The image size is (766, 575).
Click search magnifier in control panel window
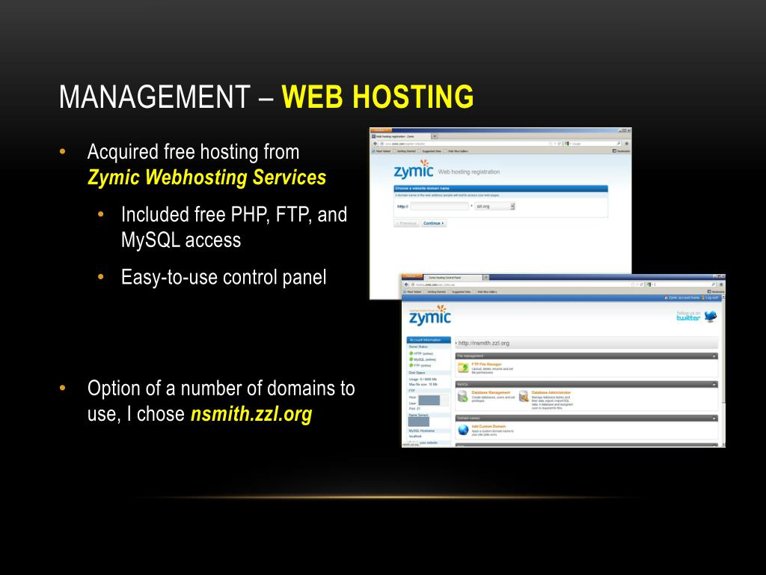[713, 284]
